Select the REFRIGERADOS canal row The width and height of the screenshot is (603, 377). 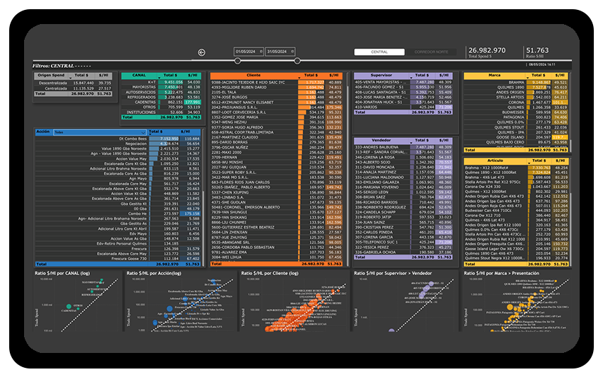pyautogui.click(x=161, y=97)
